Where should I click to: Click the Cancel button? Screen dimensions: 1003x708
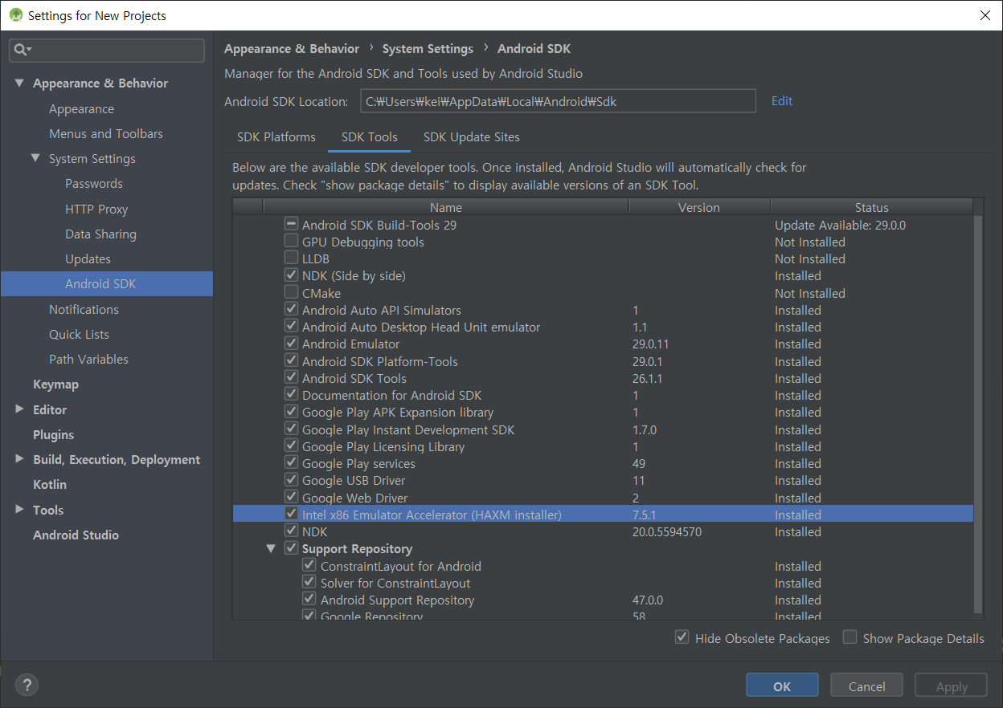[866, 686]
